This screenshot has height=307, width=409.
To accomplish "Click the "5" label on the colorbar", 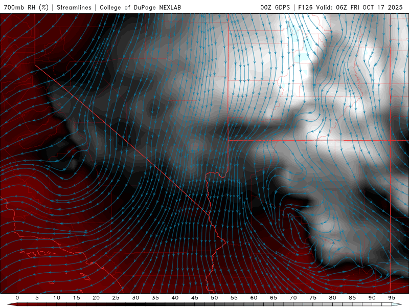I will coord(37,298).
